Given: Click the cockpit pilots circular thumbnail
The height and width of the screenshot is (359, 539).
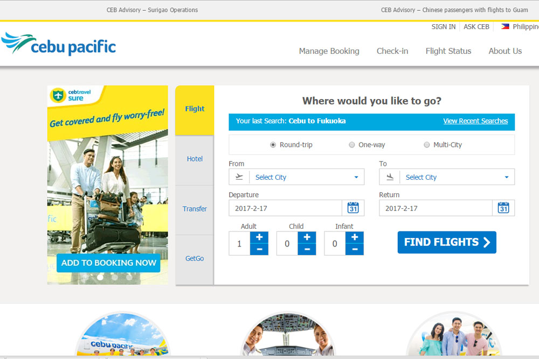Looking at the screenshot, I should [288, 334].
